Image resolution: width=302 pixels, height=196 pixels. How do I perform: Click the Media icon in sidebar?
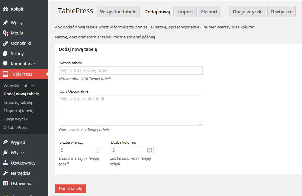click(5, 33)
